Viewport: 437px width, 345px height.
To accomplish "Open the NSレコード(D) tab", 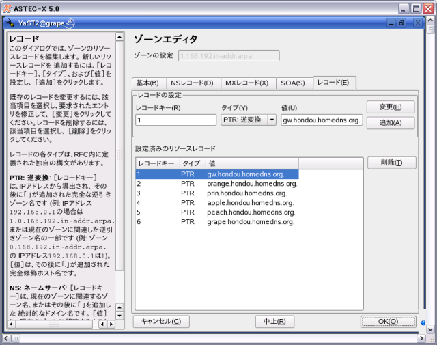I will pyautogui.click(x=192, y=83).
